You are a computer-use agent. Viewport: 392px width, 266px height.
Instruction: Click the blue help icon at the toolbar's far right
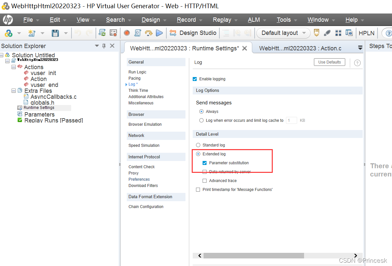[388, 33]
